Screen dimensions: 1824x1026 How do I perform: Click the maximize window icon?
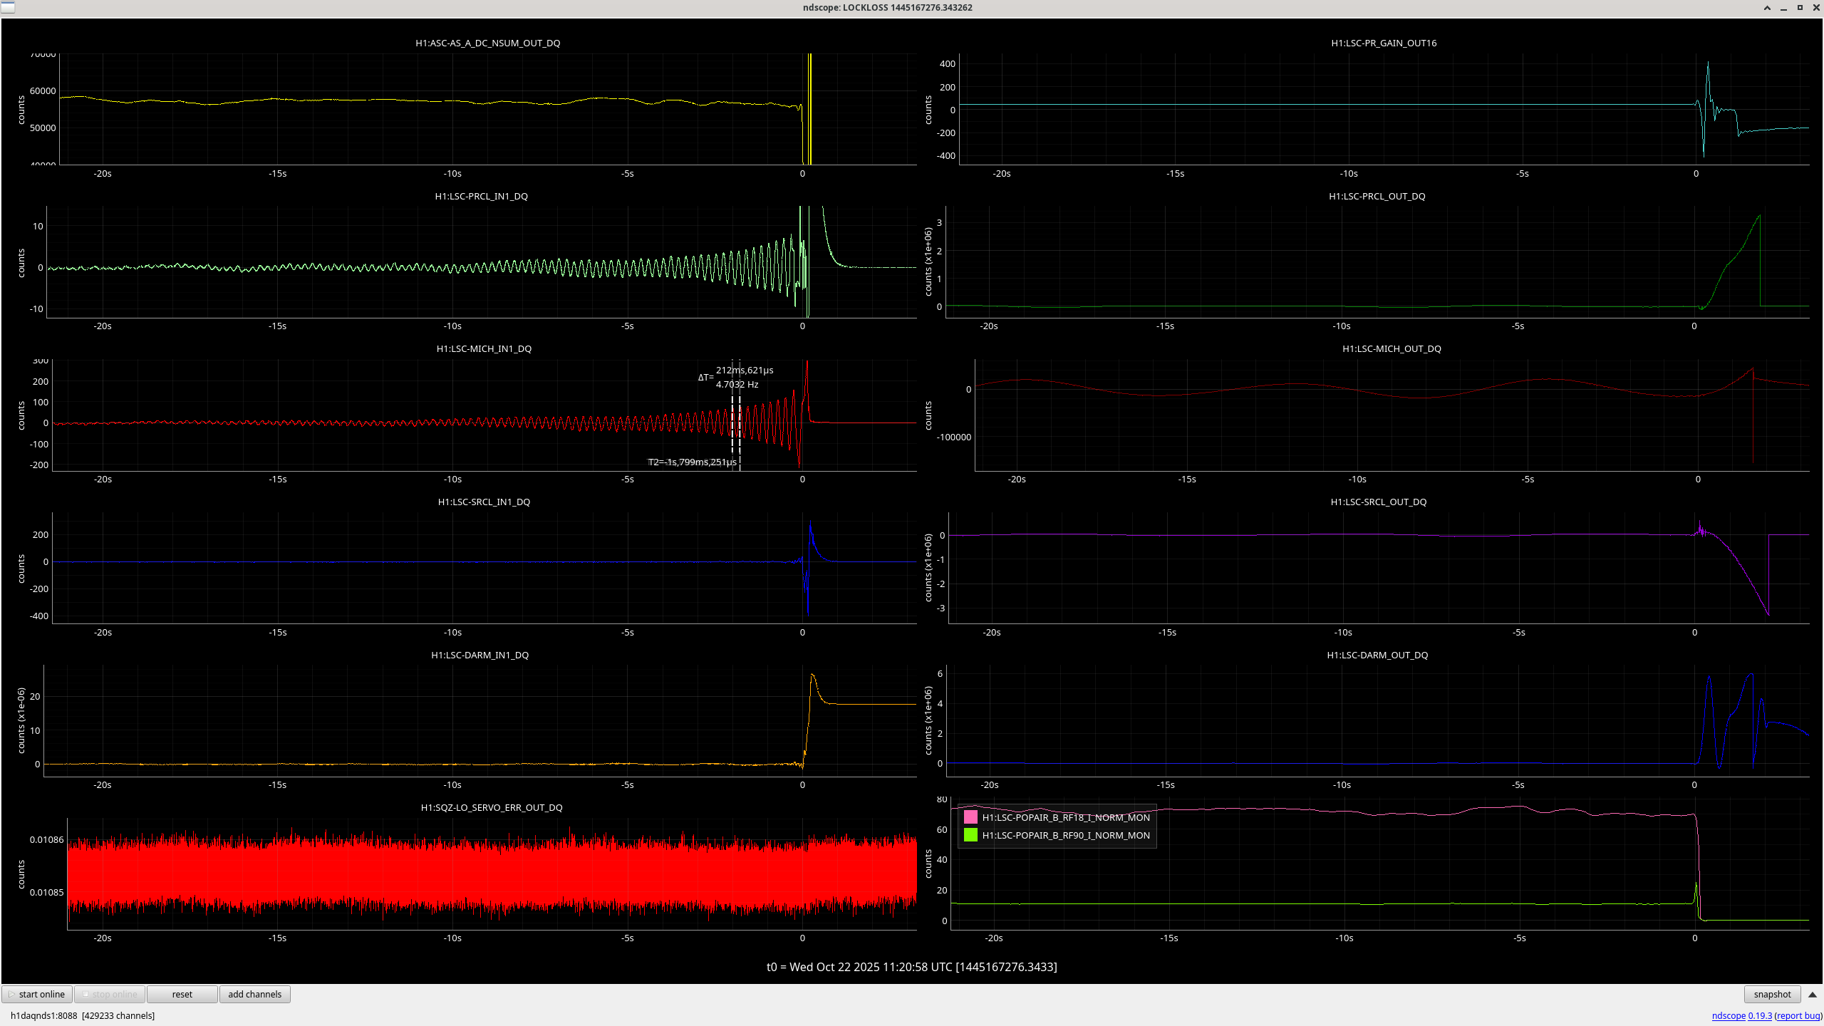coord(1800,8)
